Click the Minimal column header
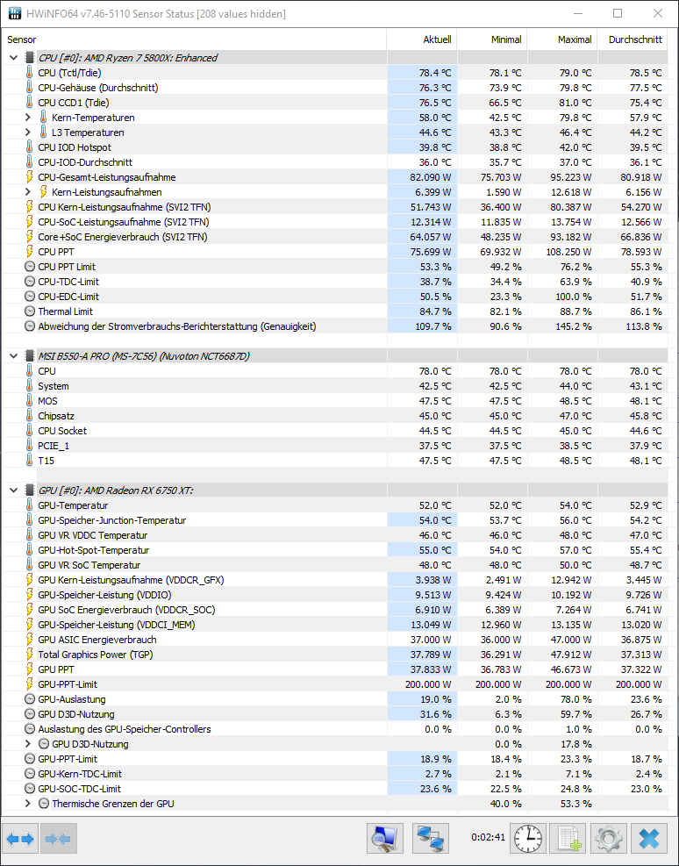The image size is (679, 866). (x=492, y=39)
